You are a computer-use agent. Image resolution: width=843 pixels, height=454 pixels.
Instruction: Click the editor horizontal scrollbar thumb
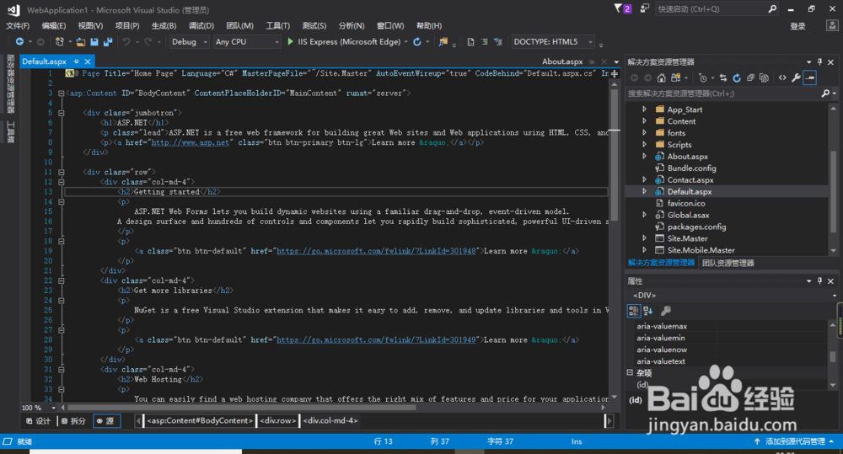(x=241, y=408)
